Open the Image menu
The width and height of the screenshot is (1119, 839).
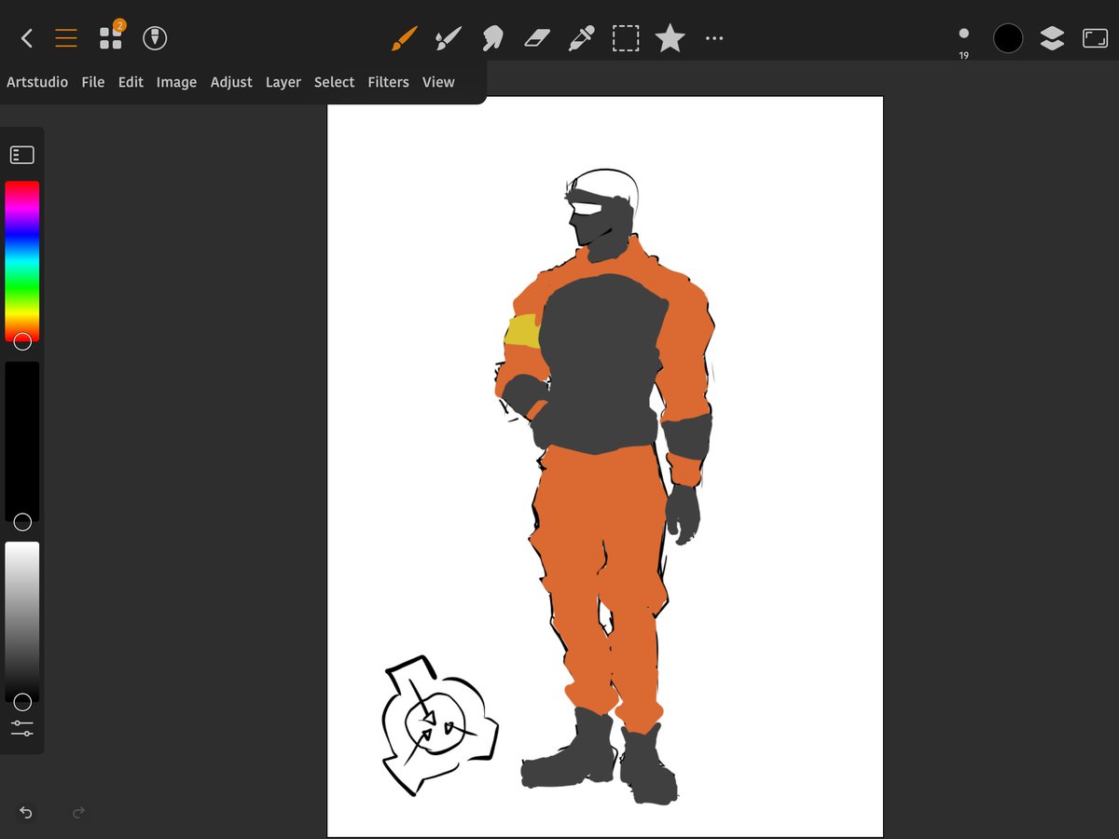point(176,82)
